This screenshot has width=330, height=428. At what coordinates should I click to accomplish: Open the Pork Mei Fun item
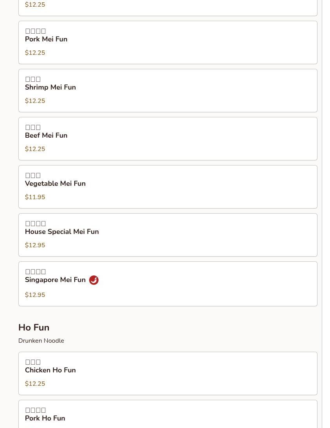point(46,39)
